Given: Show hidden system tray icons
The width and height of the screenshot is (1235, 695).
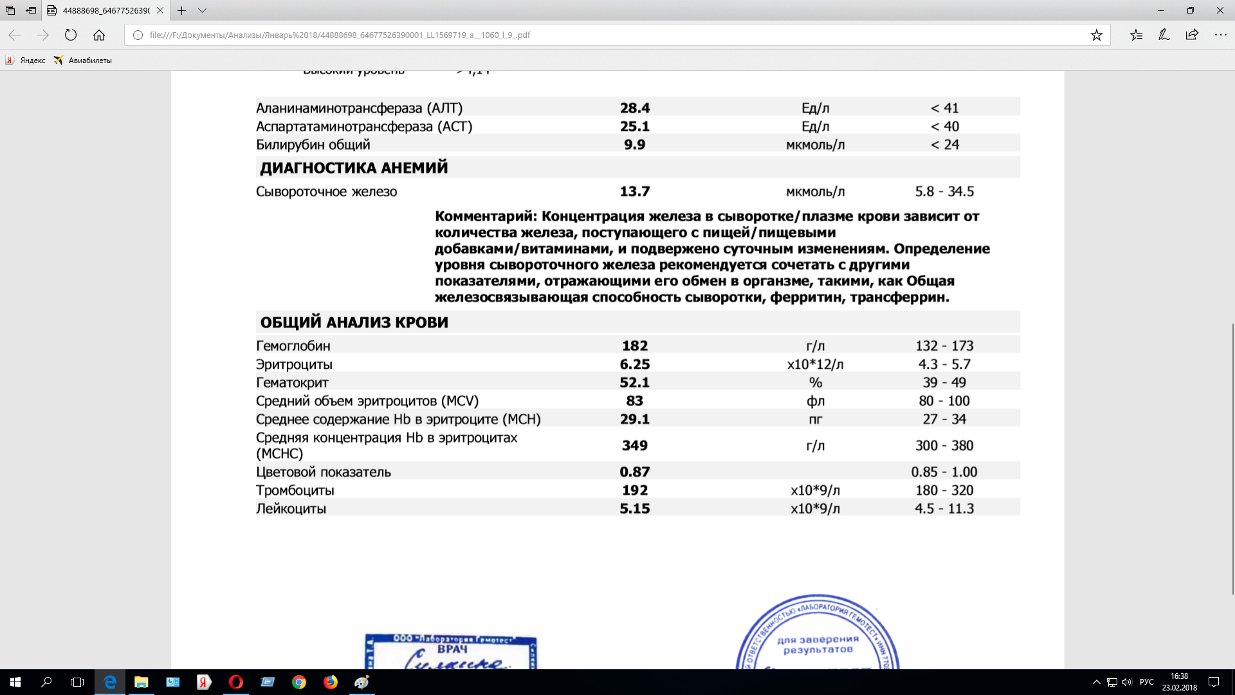Looking at the screenshot, I should [1096, 682].
